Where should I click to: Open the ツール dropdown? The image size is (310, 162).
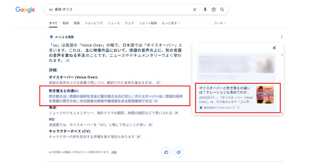(220, 23)
